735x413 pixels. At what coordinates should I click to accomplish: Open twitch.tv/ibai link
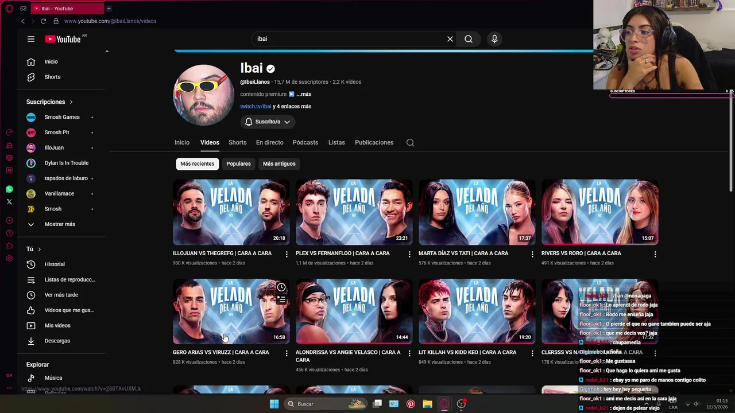coord(256,107)
